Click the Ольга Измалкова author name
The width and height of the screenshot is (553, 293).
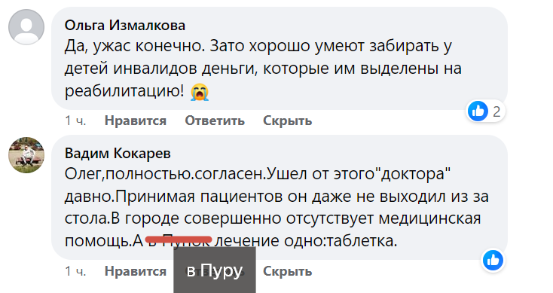125,26
